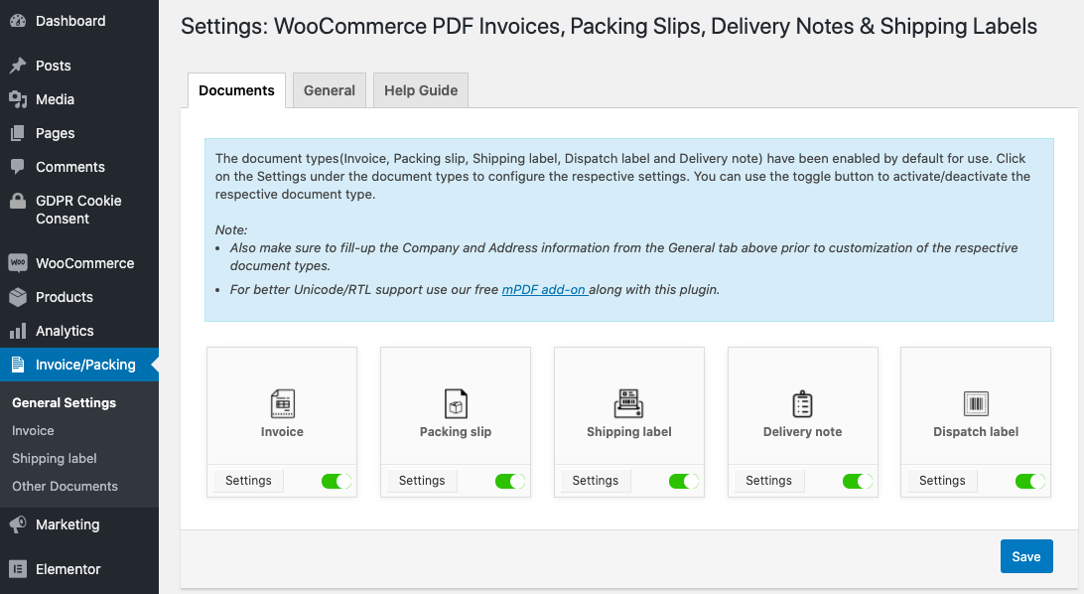Click the Dispatch label card title

[x=976, y=431]
